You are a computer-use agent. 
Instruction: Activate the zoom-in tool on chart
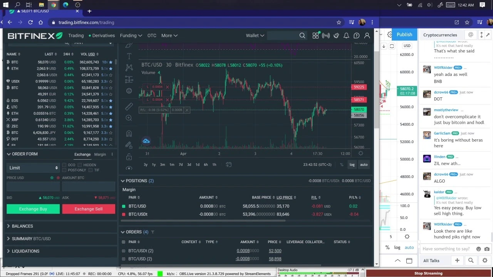click(x=129, y=118)
